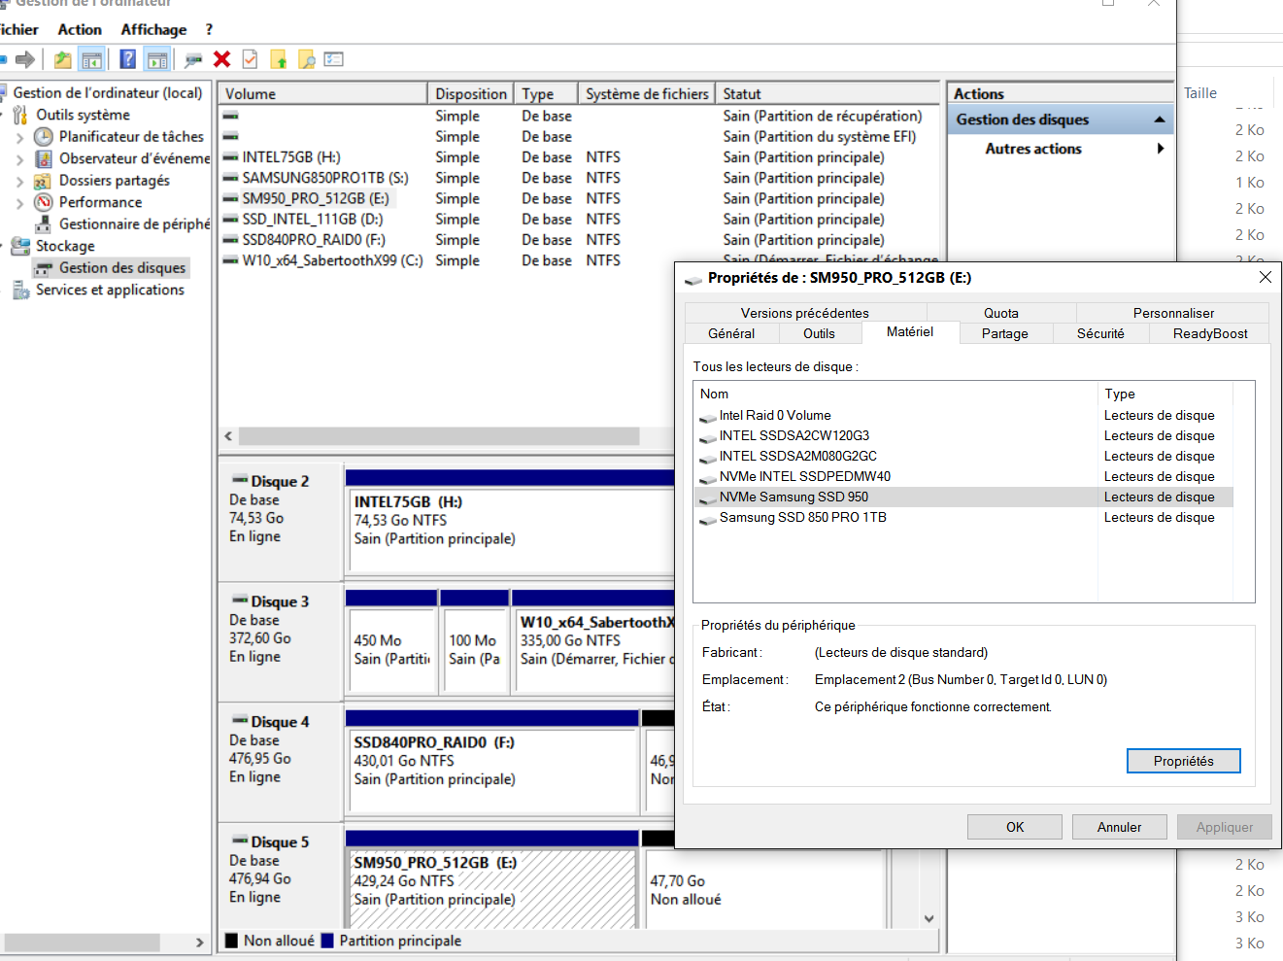Click the connect drive toolbar icon
This screenshot has width=1283, height=961.
coord(193,60)
